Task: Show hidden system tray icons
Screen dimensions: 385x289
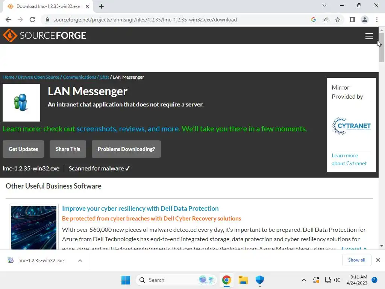Action: [304, 280]
